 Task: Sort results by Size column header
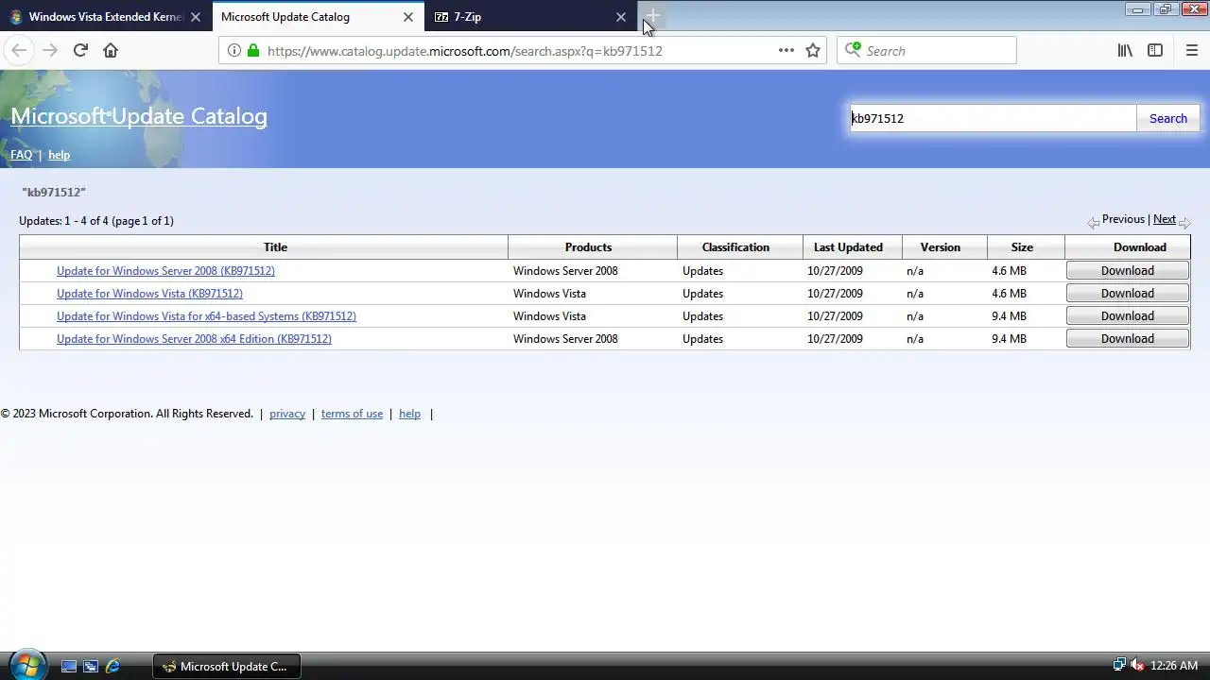point(1022,247)
